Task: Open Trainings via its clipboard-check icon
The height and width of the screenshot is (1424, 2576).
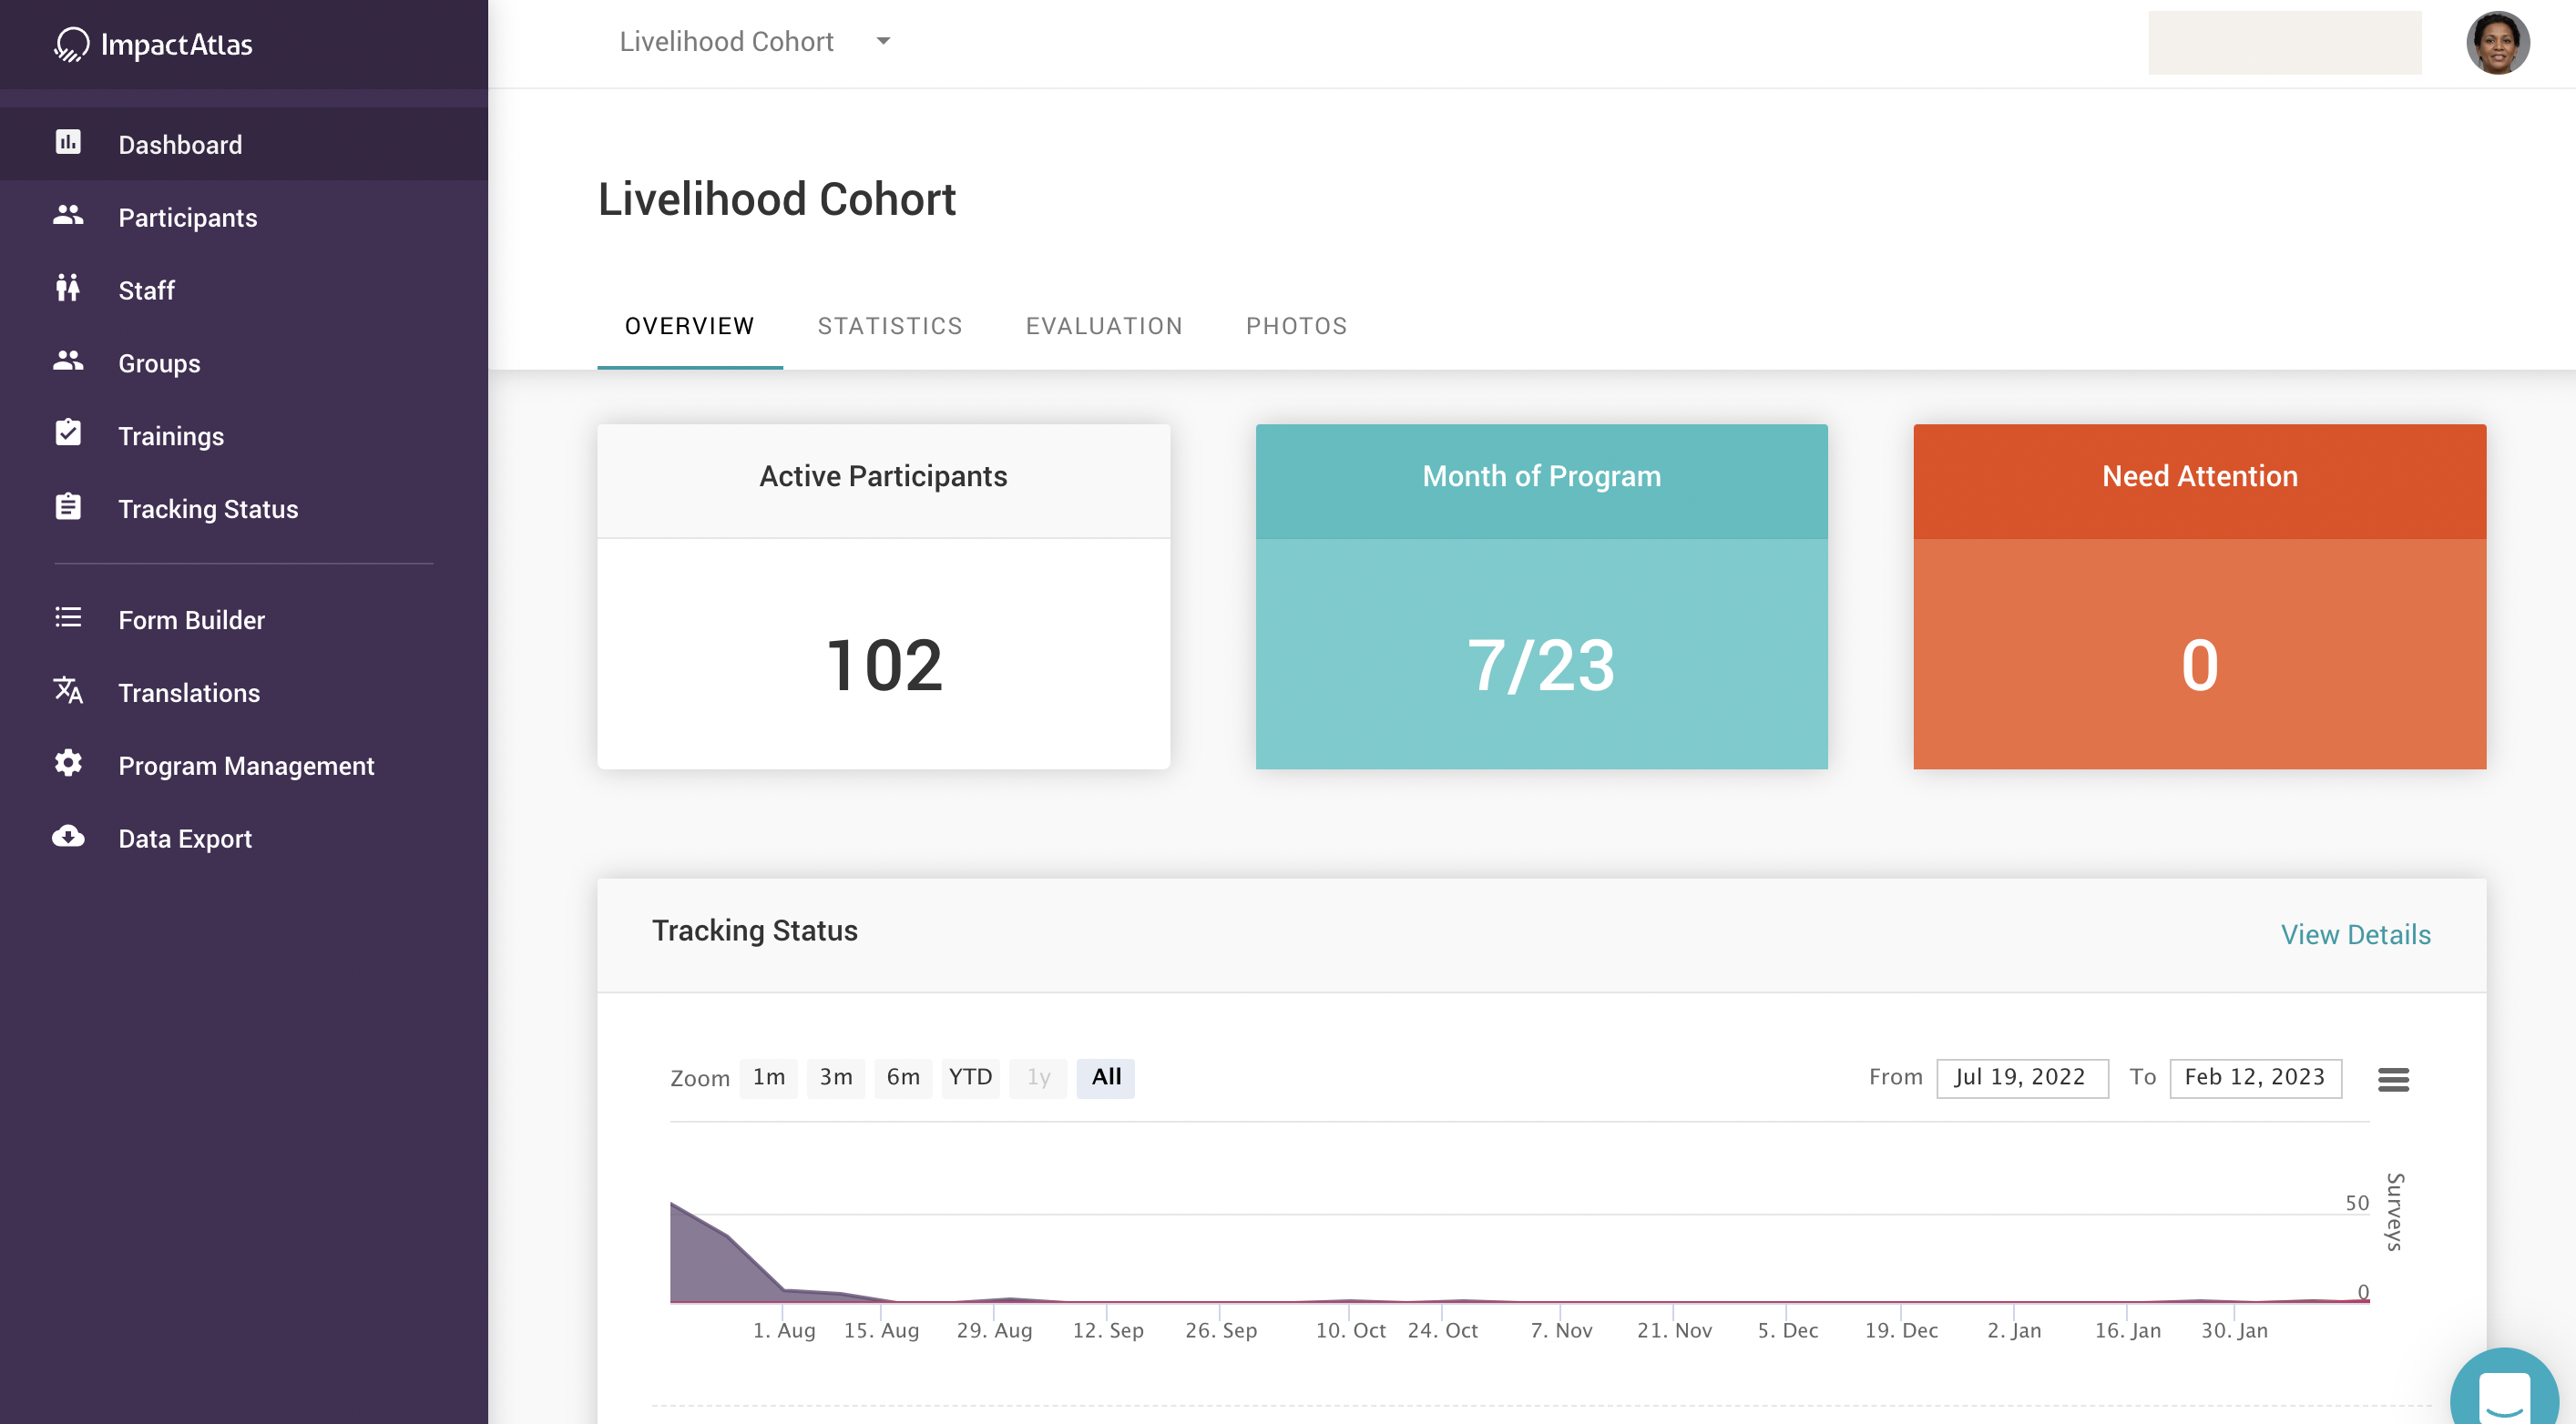Action: (68, 433)
